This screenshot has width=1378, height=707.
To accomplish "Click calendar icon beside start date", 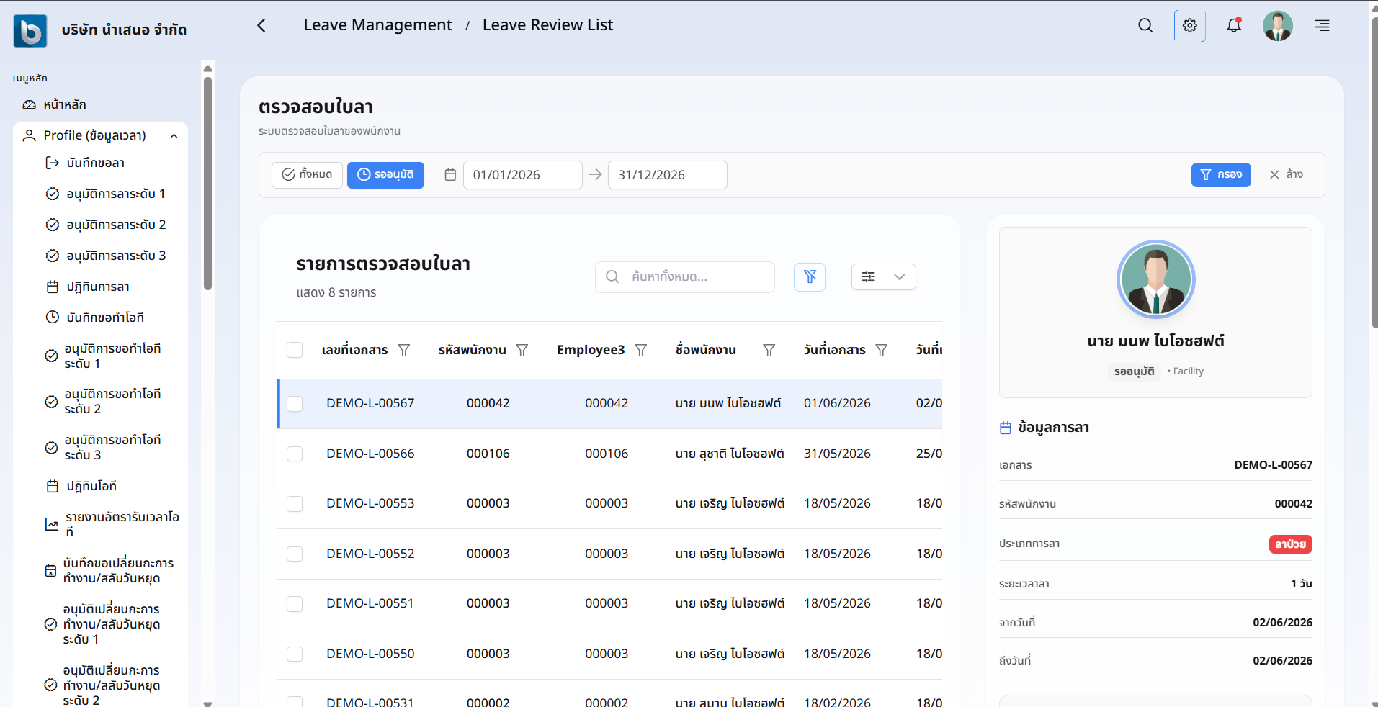I will pyautogui.click(x=450, y=175).
